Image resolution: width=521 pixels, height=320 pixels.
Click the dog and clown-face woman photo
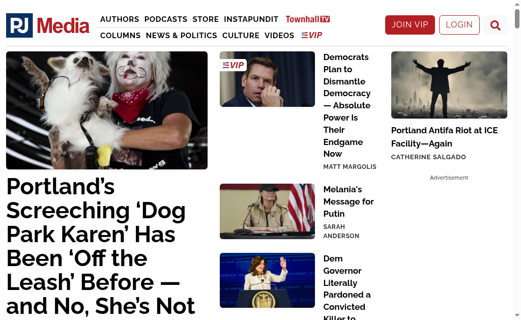pyautogui.click(x=107, y=110)
